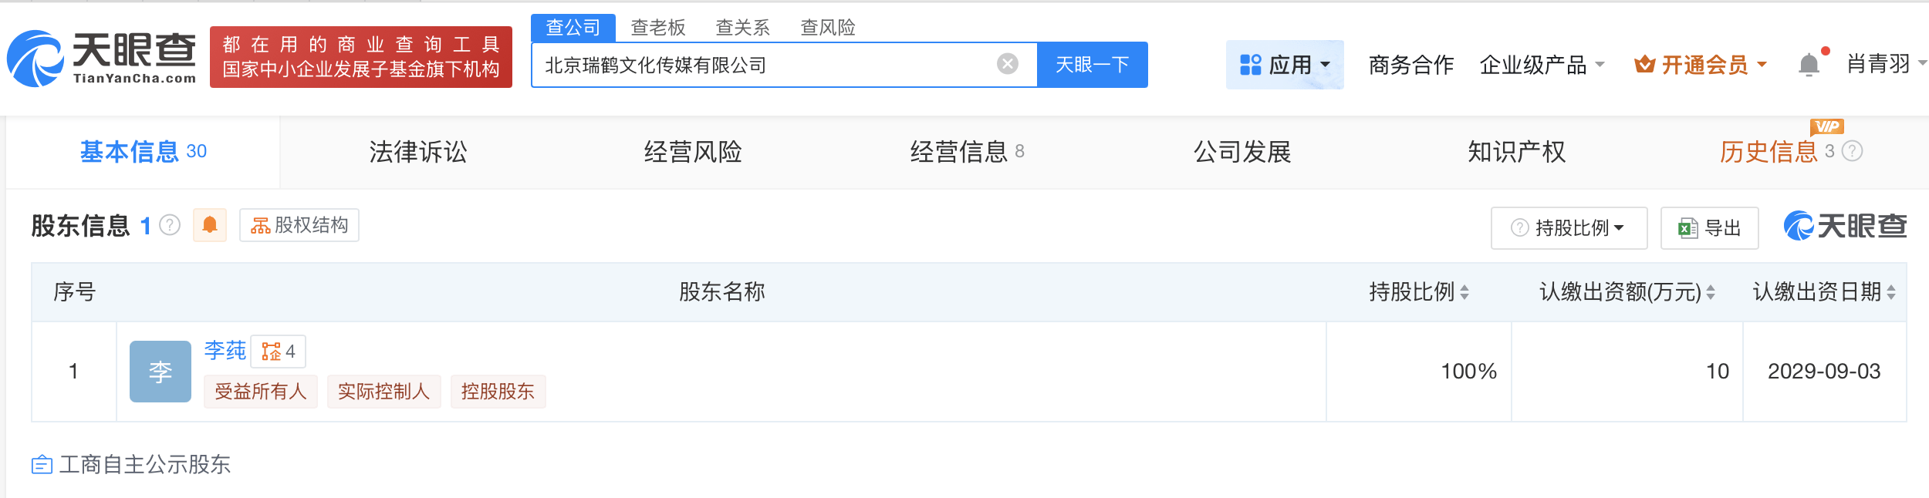Click the company name search input field
Screen dimensions: 1929x498
pyautogui.click(x=764, y=65)
